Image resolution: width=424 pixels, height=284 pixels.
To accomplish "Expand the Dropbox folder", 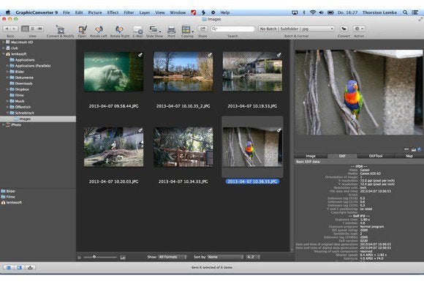I will [7, 89].
